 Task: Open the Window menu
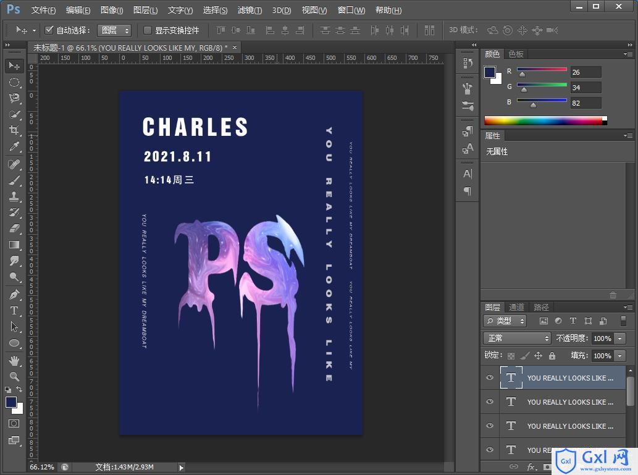click(x=351, y=10)
